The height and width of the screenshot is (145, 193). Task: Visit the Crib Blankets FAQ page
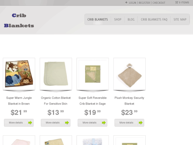pyautogui.click(x=154, y=19)
